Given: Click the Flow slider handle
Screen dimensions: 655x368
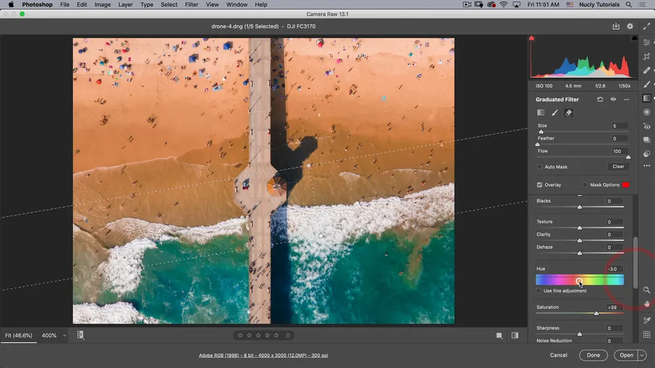Looking at the screenshot, I should tap(628, 157).
